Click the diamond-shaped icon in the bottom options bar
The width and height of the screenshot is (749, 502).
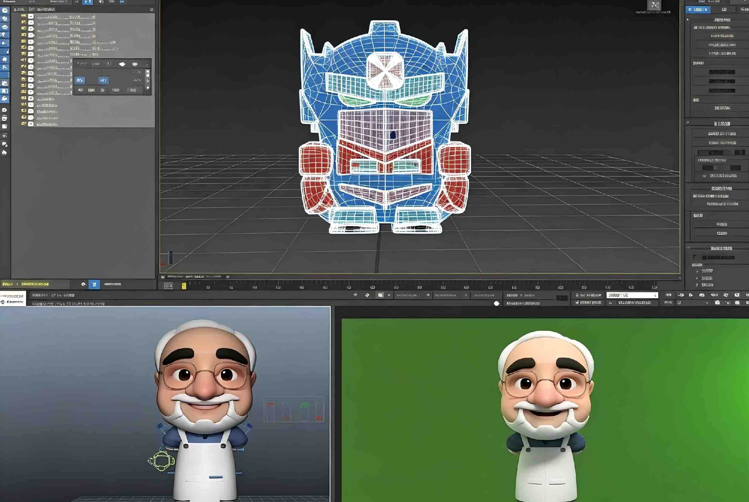click(367, 295)
